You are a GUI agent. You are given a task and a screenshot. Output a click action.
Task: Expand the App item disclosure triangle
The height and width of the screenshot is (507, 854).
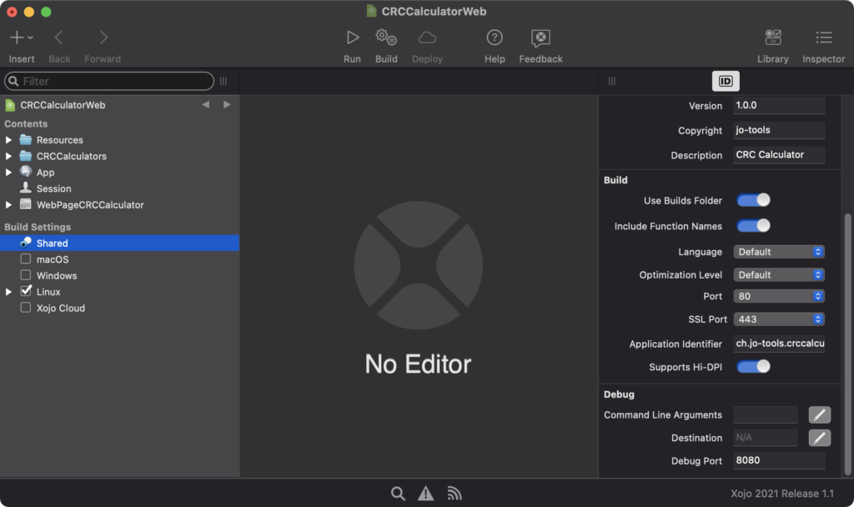(8, 172)
